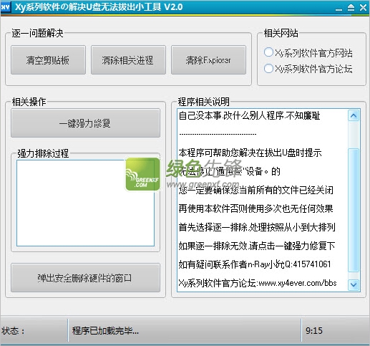Click the eject-style title bar icon

[351, 8]
